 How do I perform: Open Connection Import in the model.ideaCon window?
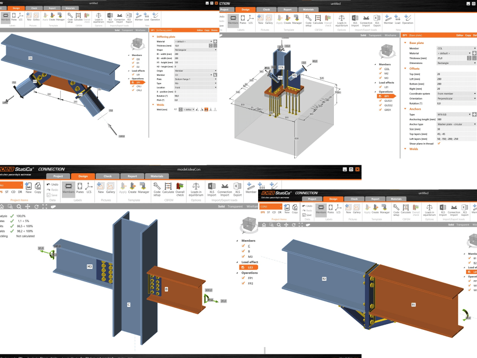225,189
